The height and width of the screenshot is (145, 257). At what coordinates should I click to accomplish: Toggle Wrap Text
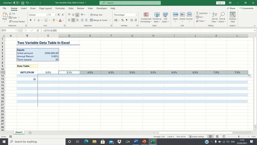(x=96, y=15)
